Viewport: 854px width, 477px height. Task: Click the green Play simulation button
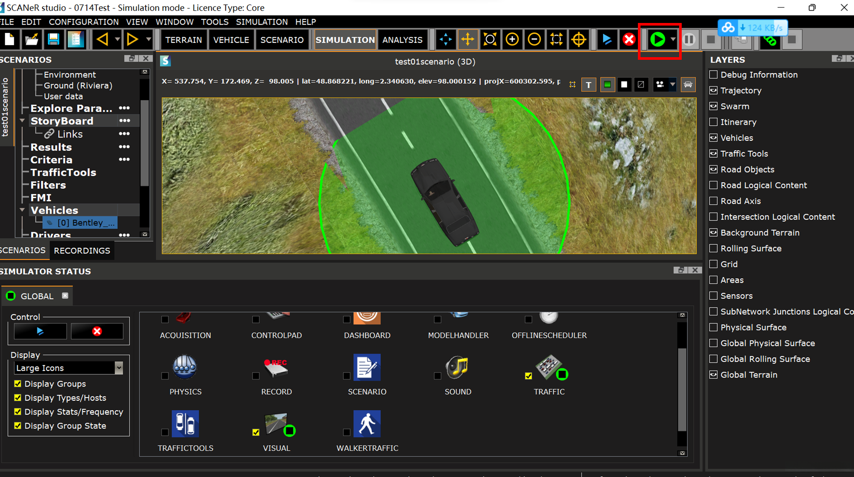click(x=657, y=40)
